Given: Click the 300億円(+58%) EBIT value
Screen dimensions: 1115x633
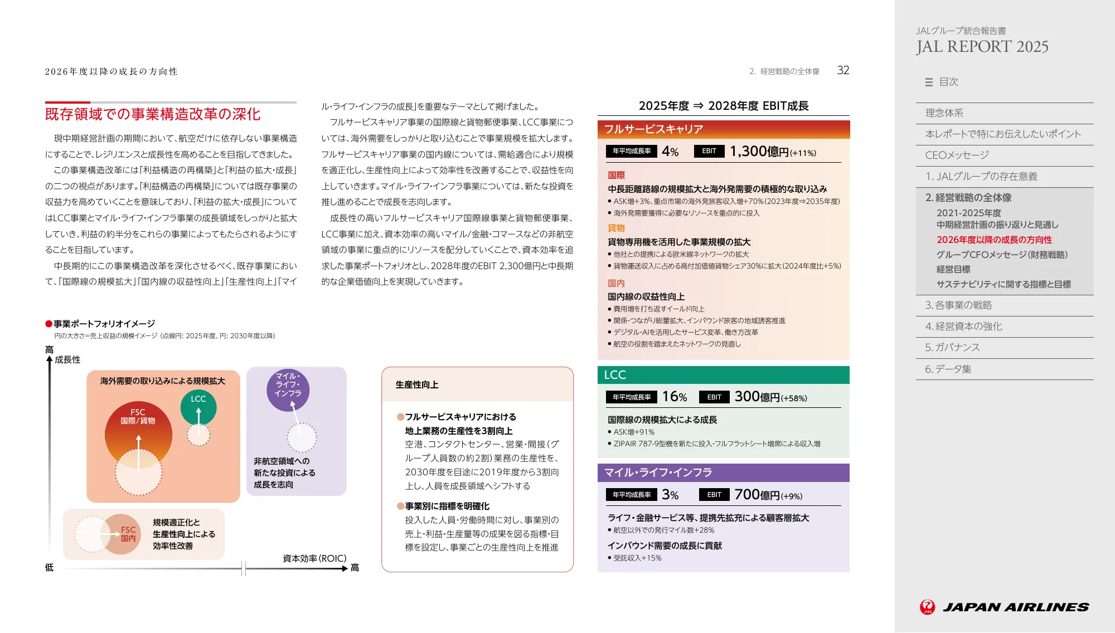Looking at the screenshot, I should coord(770,397).
